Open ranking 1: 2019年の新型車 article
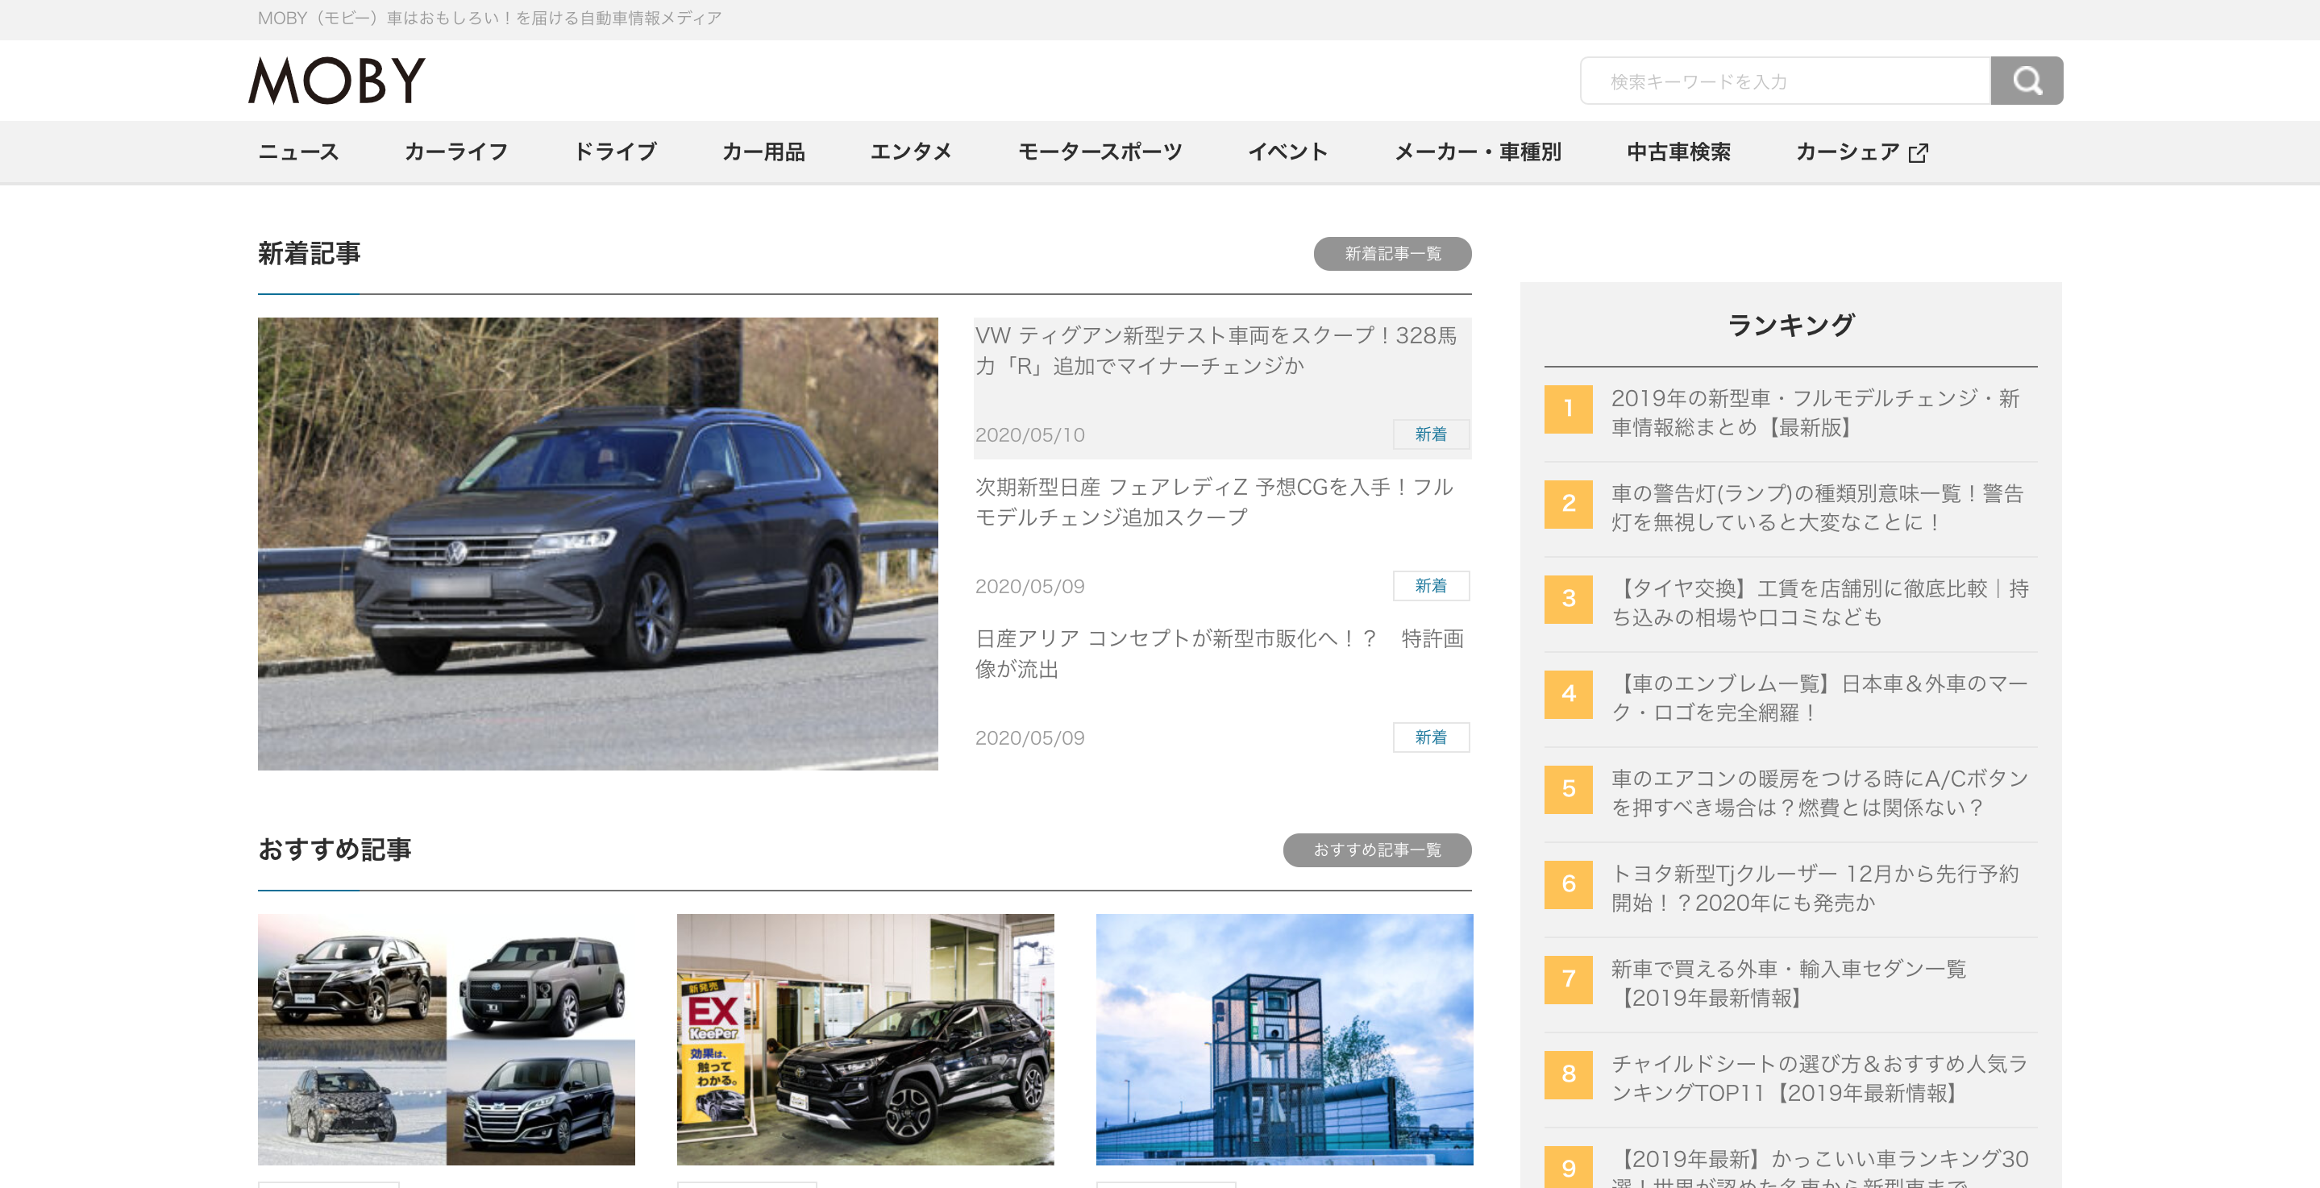Screen dimensions: 2320x1188 pyautogui.click(x=1815, y=413)
